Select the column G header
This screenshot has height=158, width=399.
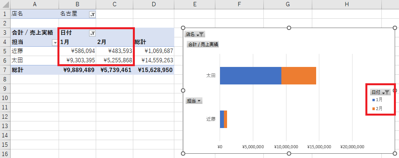[288, 4]
